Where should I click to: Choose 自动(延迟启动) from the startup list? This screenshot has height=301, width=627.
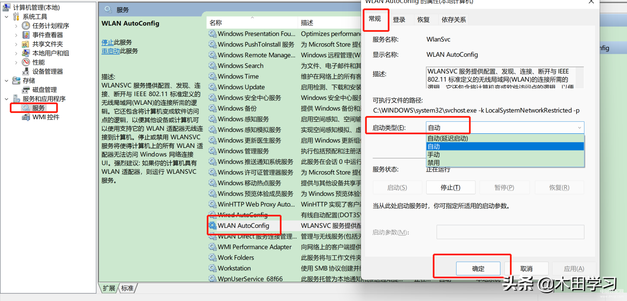tap(505, 138)
